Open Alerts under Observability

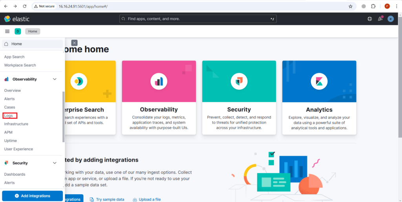9,99
